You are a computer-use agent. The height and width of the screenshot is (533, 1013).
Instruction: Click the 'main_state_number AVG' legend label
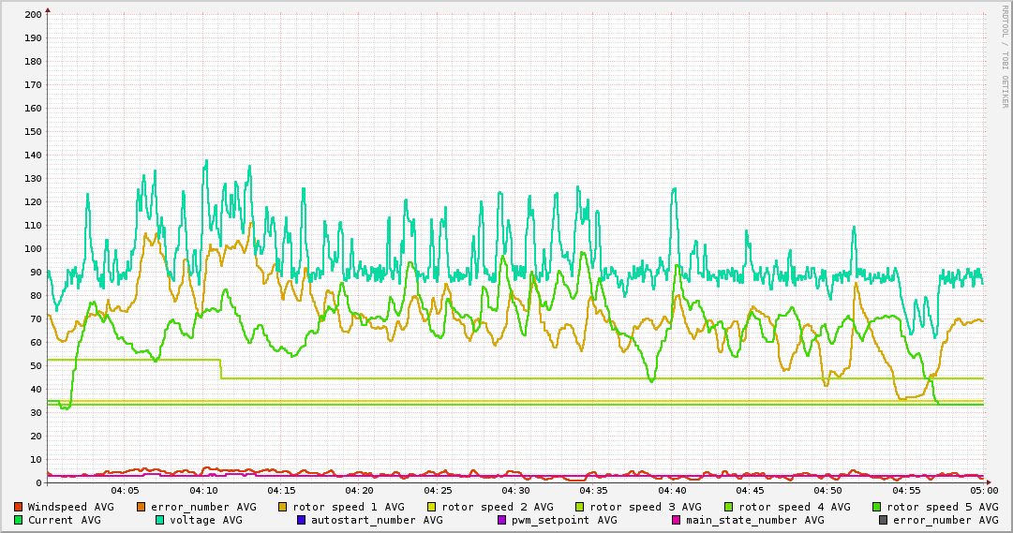pos(755,520)
